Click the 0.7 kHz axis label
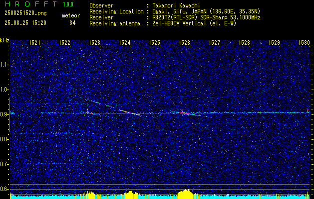Viewport: 314px width, 199px height. (4, 164)
